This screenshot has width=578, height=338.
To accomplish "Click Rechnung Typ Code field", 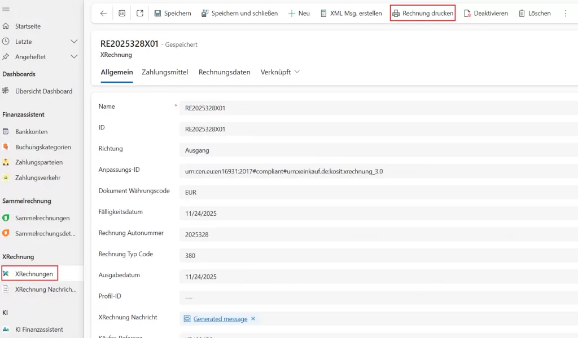I will click(379, 256).
